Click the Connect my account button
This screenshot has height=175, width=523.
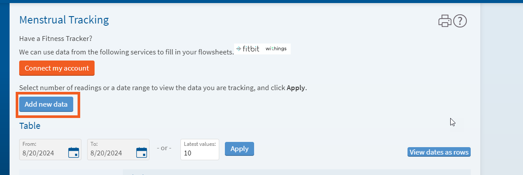[x=57, y=68]
